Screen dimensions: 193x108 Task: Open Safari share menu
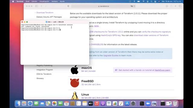tap(171, 6)
